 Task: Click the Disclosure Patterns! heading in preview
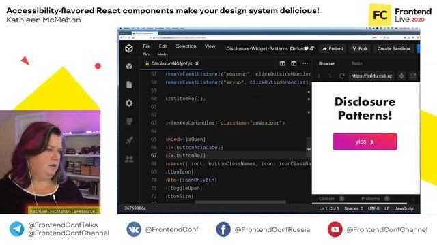tap(365, 108)
